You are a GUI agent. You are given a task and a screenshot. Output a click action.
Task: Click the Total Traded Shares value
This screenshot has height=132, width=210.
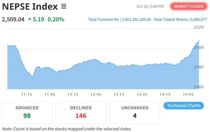coord(199,19)
